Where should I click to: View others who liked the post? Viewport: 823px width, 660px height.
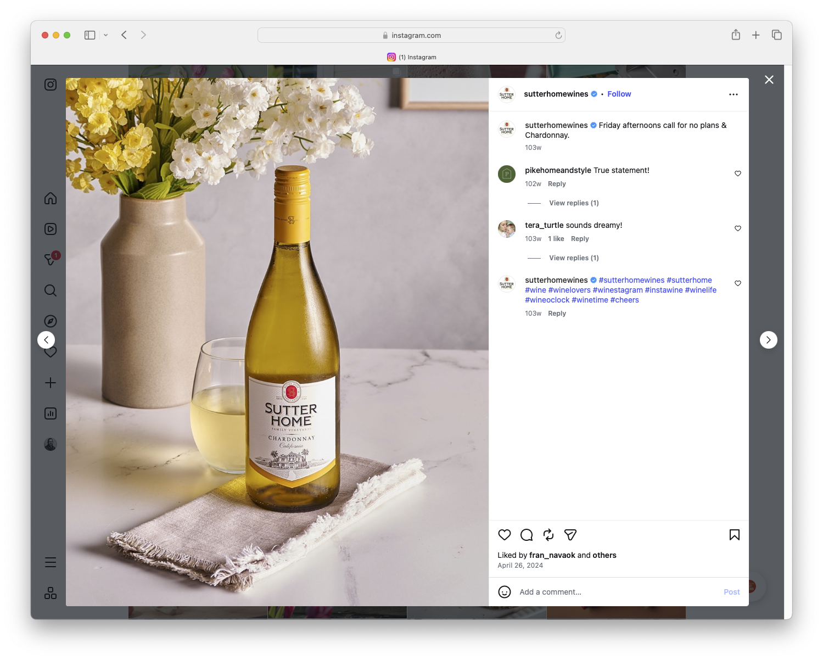click(604, 555)
